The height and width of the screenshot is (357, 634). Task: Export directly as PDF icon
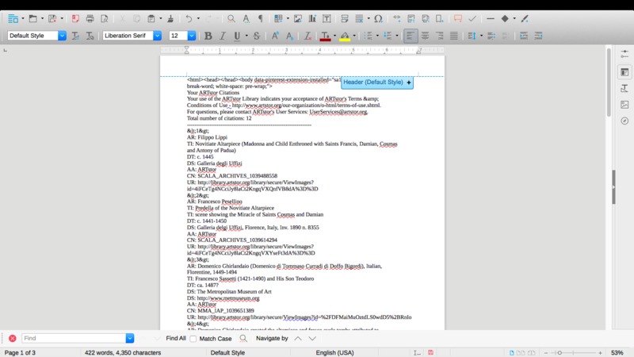[x=75, y=18]
